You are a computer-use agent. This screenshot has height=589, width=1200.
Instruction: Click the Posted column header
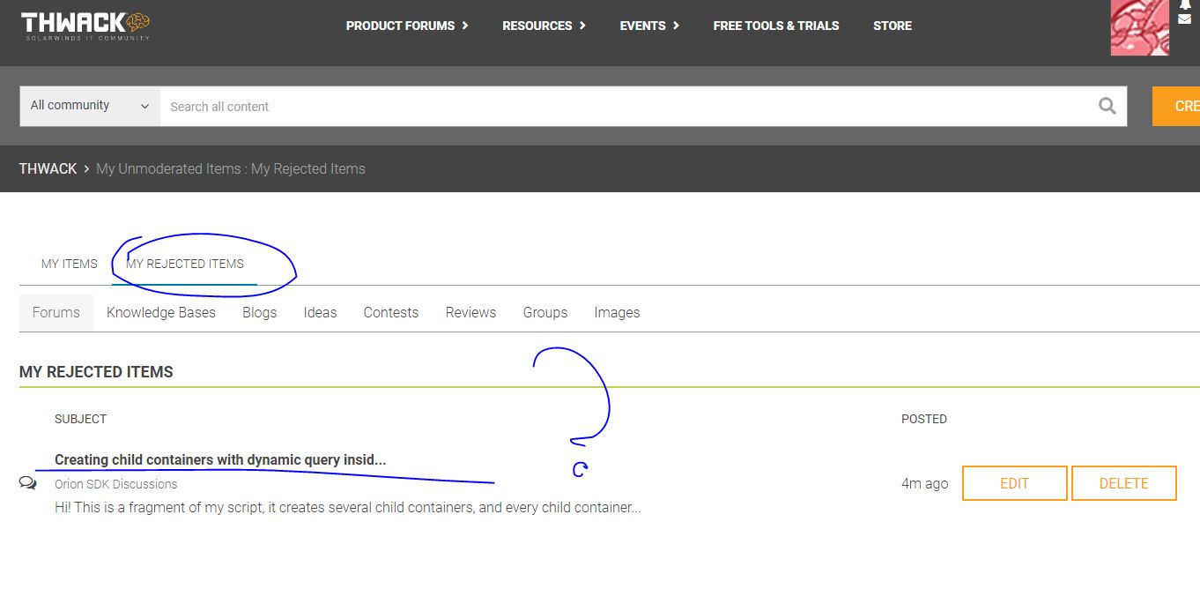924,419
